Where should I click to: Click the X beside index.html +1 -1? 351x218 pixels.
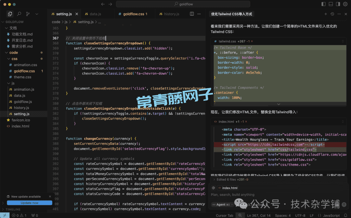point(246,122)
